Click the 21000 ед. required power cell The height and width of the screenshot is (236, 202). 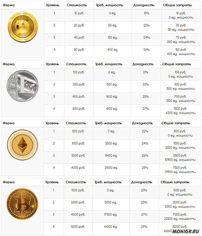click(111, 168)
